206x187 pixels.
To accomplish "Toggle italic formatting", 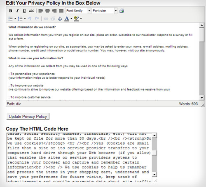I will coord(17,11).
